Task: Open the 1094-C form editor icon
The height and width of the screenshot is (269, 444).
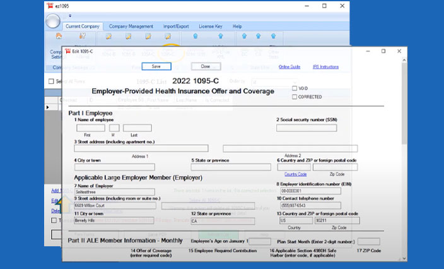Action: point(148,36)
